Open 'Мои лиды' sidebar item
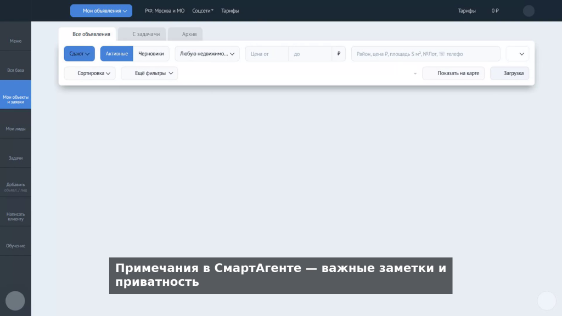This screenshot has height=316, width=562. [15, 124]
